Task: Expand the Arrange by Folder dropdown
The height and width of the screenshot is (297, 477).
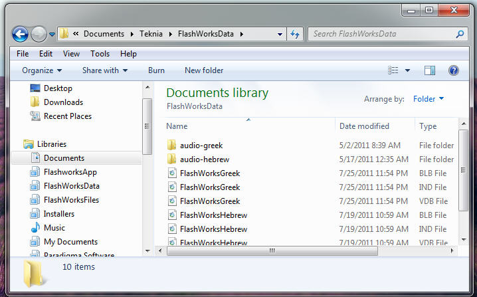Action: pyautogui.click(x=429, y=99)
